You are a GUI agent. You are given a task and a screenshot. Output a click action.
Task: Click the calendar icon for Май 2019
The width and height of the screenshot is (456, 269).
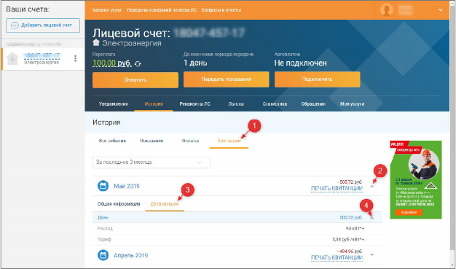(103, 186)
